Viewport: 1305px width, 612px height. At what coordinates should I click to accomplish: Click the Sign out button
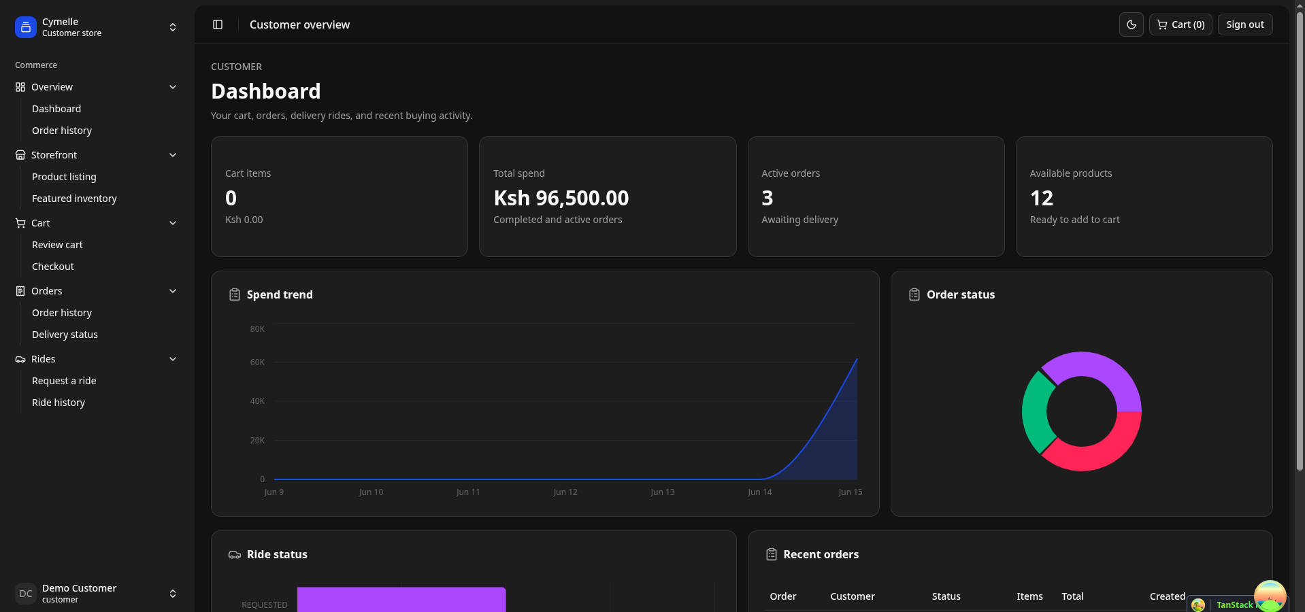(x=1245, y=24)
